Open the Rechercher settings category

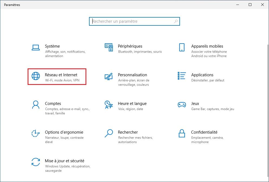coord(128,132)
